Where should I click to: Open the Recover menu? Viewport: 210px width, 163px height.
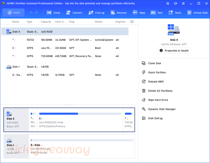[x=119, y=13]
